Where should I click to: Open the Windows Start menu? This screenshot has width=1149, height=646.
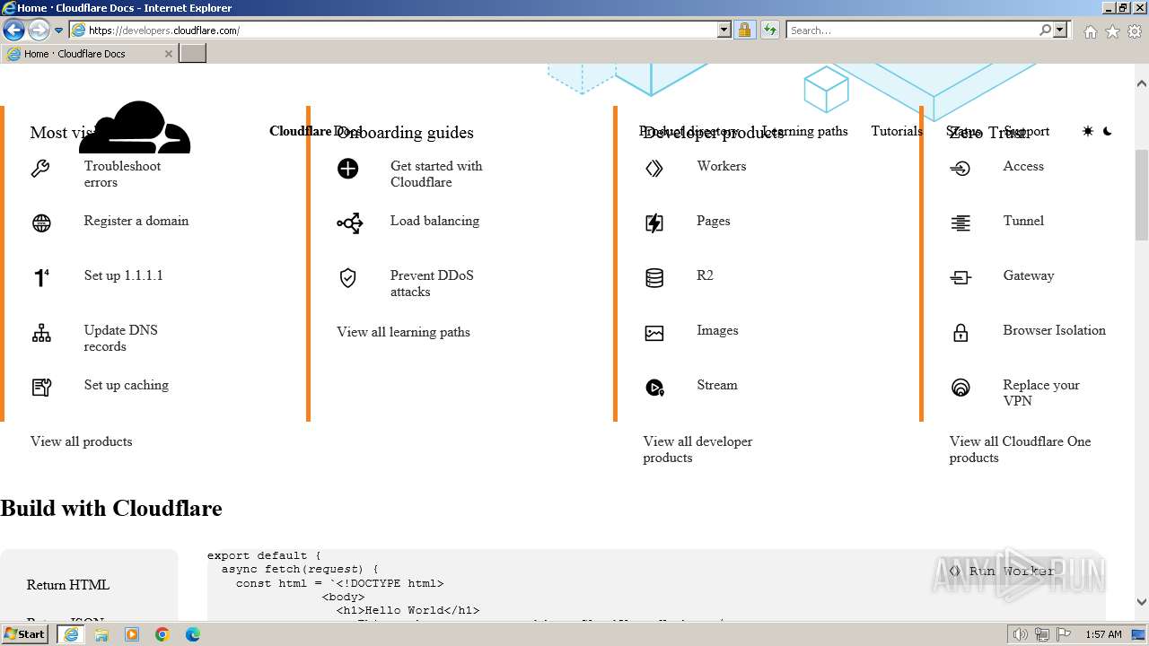click(x=25, y=634)
